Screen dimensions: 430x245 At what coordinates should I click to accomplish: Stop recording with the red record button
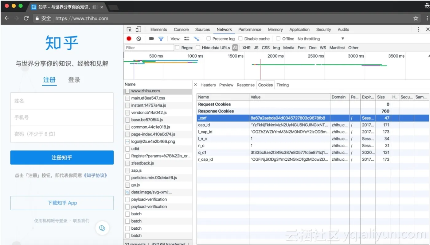coord(129,39)
